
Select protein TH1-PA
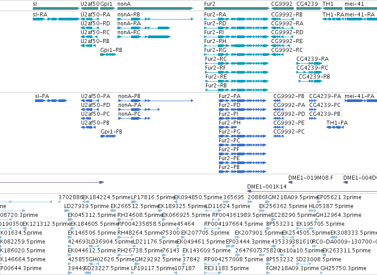point(335,127)
